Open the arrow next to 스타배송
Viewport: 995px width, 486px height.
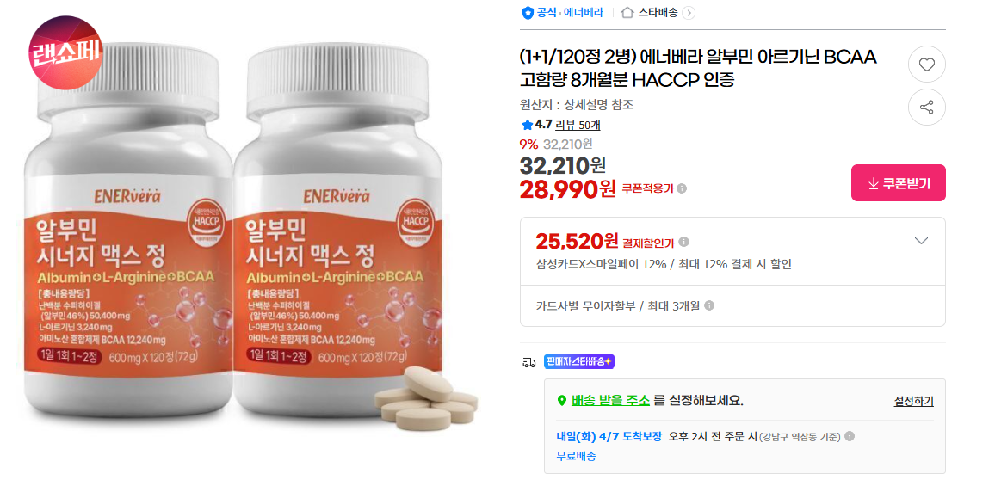pos(689,13)
